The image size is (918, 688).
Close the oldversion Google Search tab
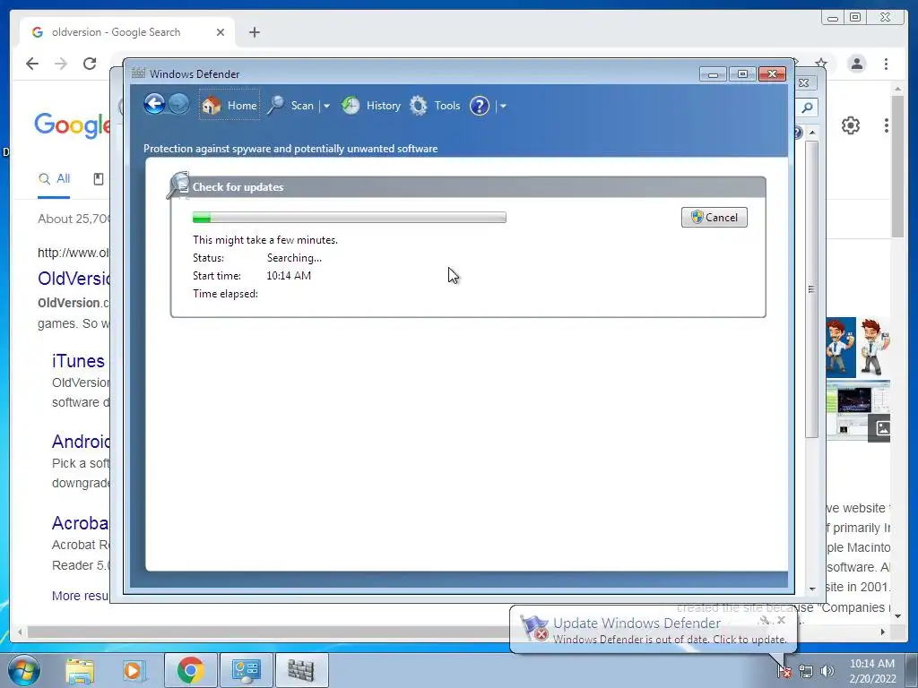[221, 32]
